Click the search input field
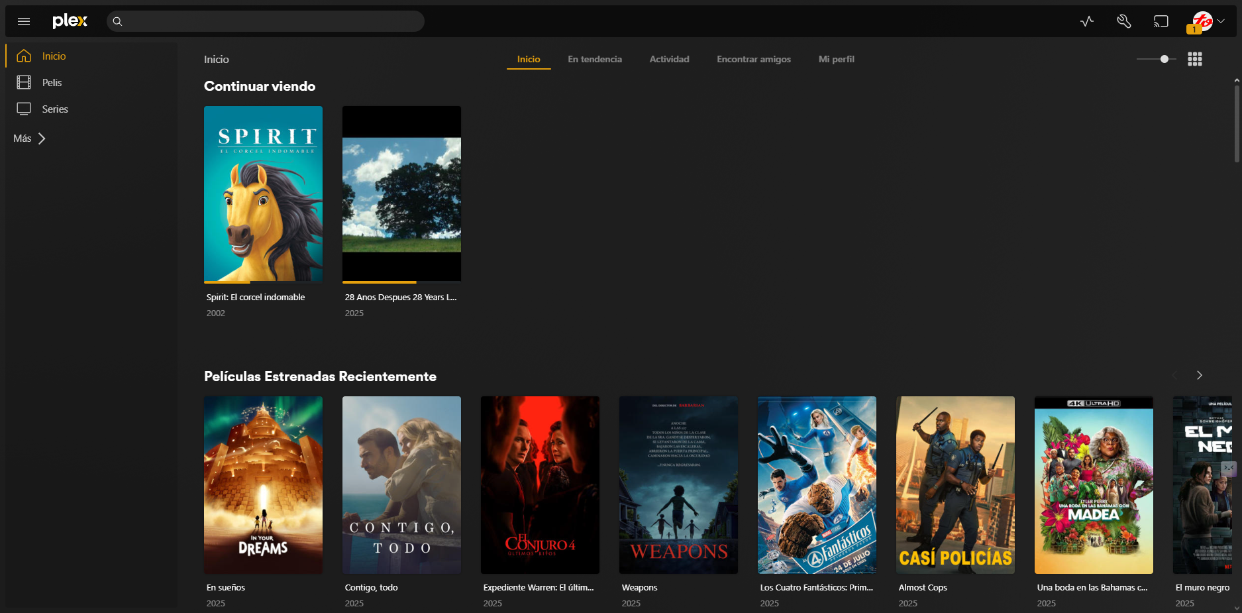1242x613 pixels. coord(265,21)
